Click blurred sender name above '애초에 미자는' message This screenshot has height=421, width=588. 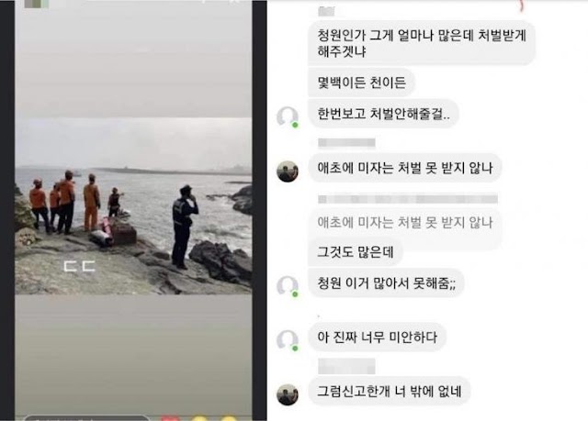tap(346, 142)
